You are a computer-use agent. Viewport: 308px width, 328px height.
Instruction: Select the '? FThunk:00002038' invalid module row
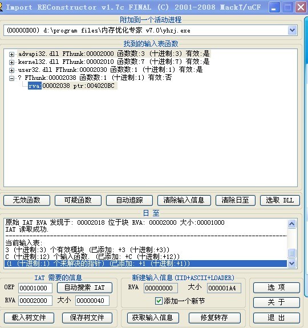(x=95, y=78)
